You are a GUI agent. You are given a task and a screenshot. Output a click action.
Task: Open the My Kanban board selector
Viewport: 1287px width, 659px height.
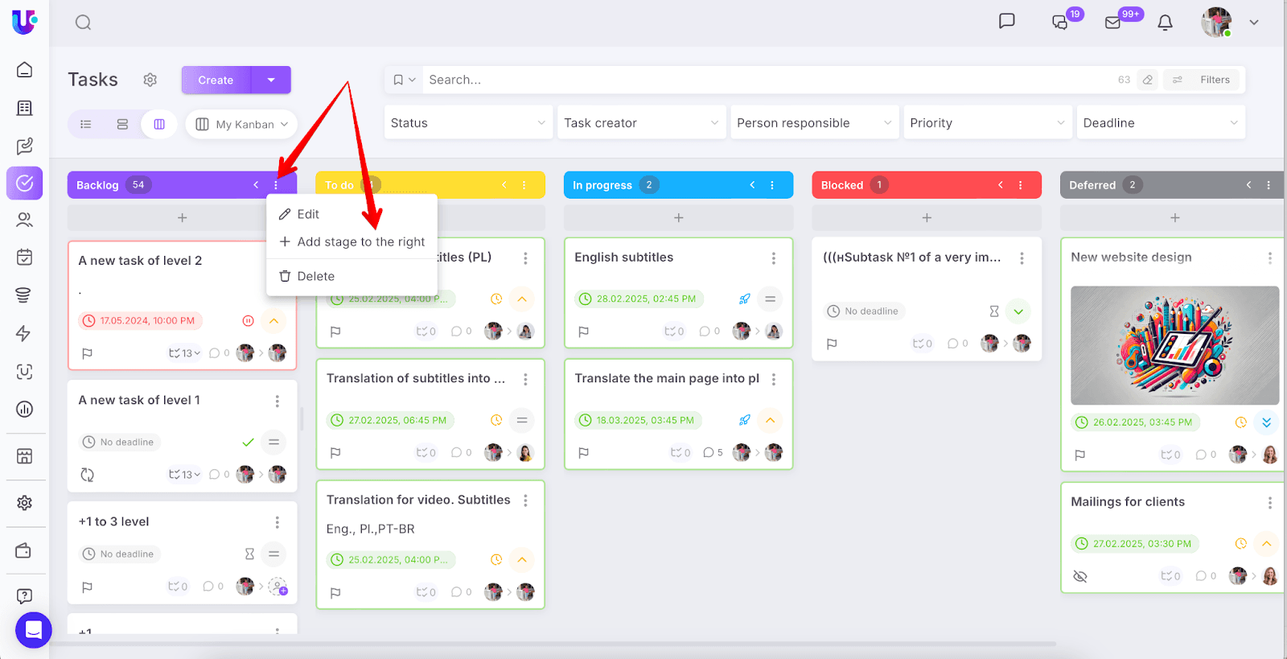pyautogui.click(x=242, y=124)
